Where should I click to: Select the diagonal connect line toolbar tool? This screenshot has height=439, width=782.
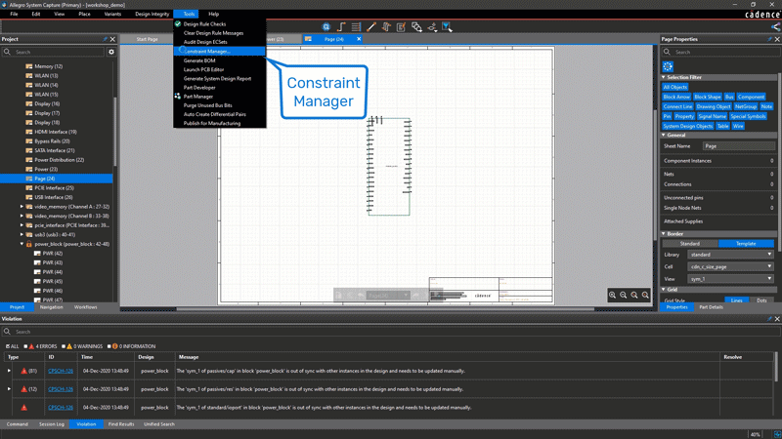tap(371, 27)
